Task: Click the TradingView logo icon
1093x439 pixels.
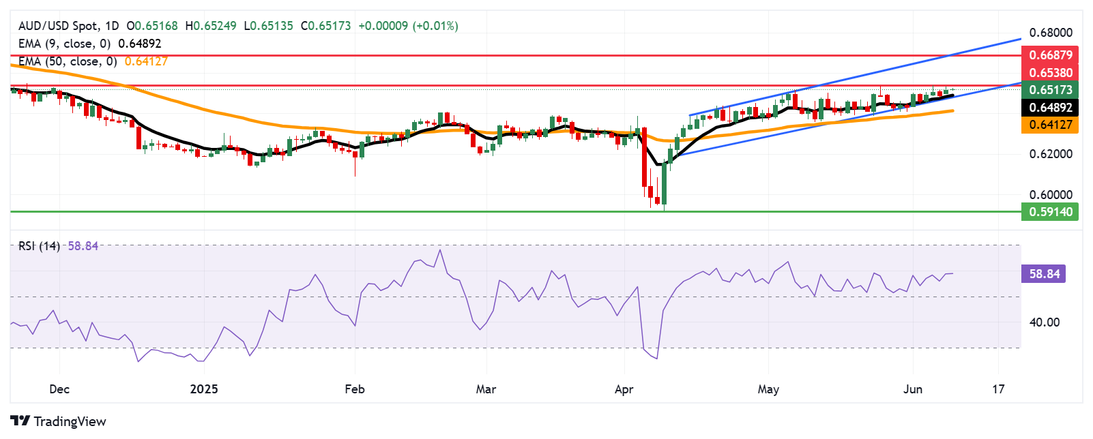Action: [x=20, y=421]
